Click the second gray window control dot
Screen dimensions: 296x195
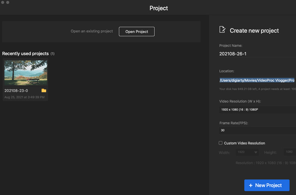[x=8, y=2]
